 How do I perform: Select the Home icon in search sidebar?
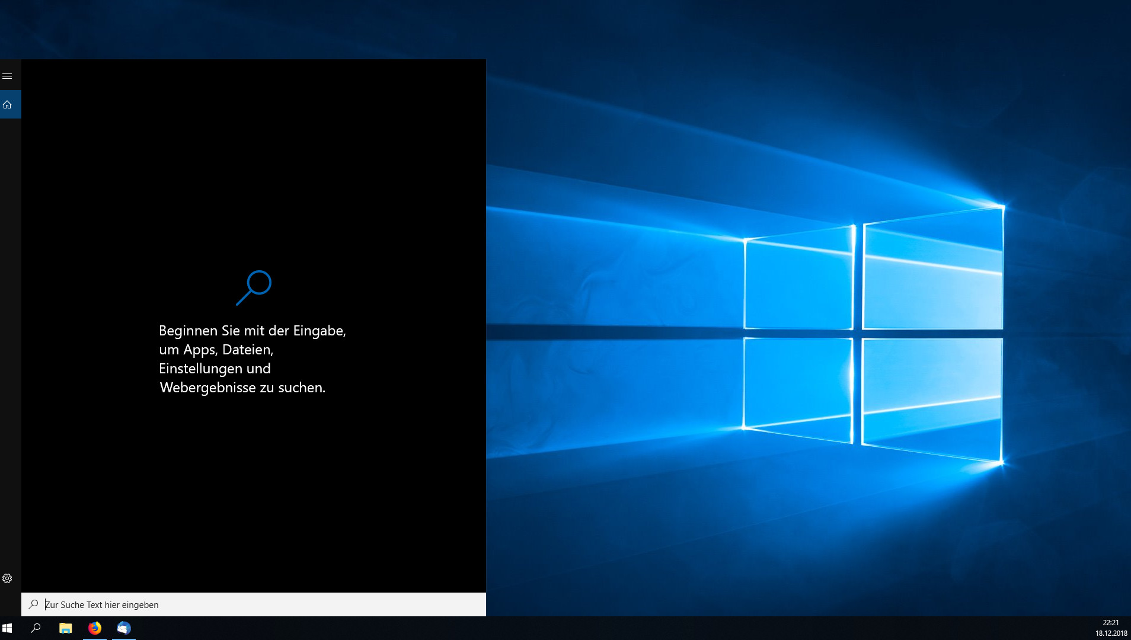pyautogui.click(x=7, y=105)
